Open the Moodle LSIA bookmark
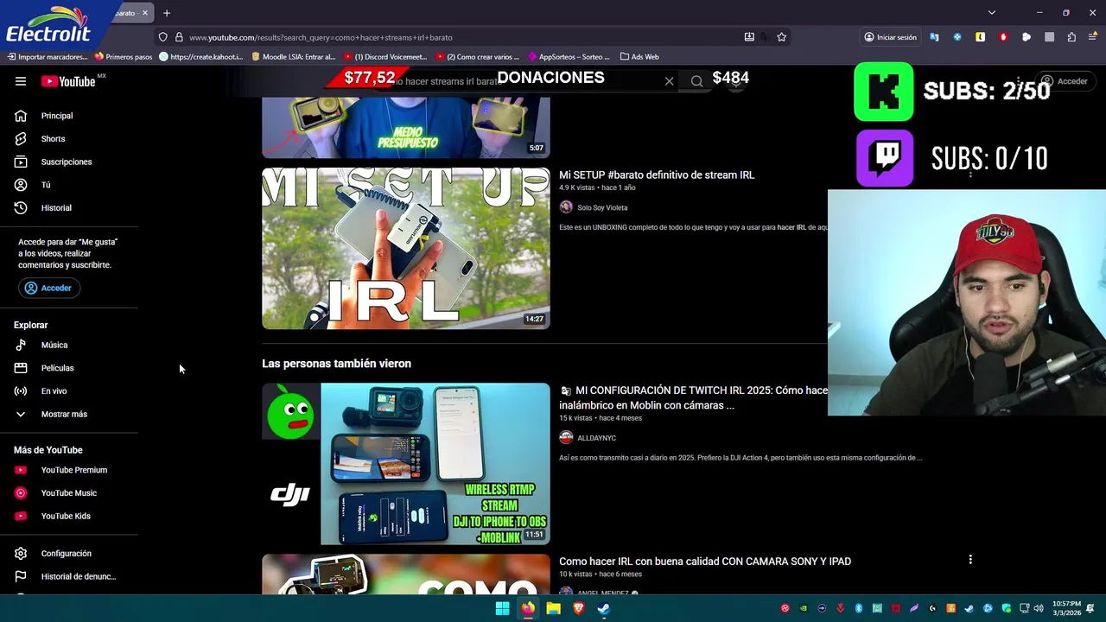 point(293,57)
